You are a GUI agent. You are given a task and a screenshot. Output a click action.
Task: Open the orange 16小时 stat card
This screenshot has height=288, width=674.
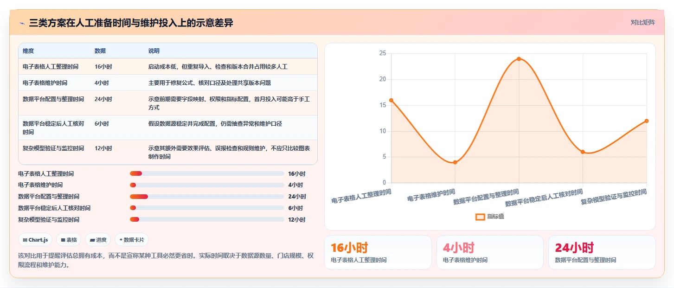(x=378, y=252)
